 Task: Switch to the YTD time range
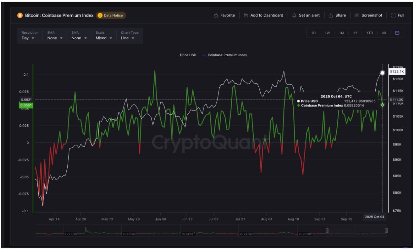click(x=370, y=33)
